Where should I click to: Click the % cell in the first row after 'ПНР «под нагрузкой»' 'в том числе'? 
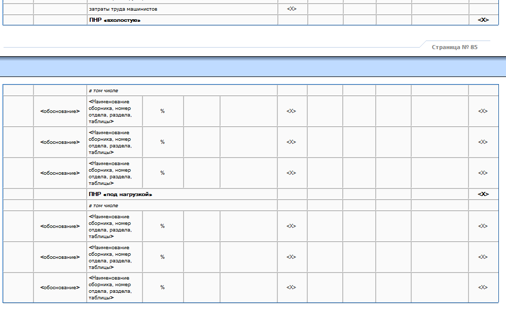162,226
